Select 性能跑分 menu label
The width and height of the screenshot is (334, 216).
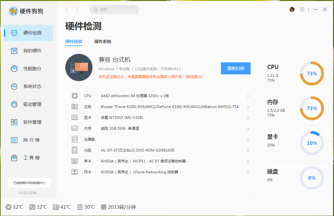click(32, 69)
